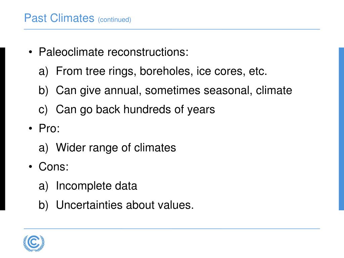Click the UN climate logo icon
The image size is (344, 258).
point(34,243)
